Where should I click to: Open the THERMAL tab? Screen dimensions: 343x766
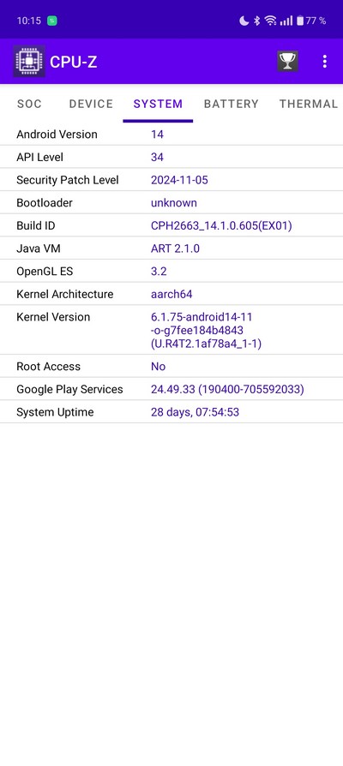click(x=309, y=104)
